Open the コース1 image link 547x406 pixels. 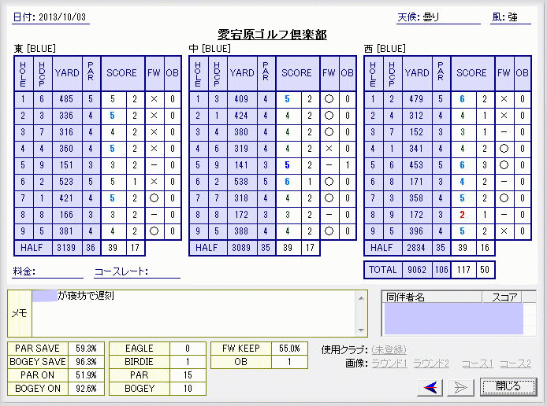477,364
